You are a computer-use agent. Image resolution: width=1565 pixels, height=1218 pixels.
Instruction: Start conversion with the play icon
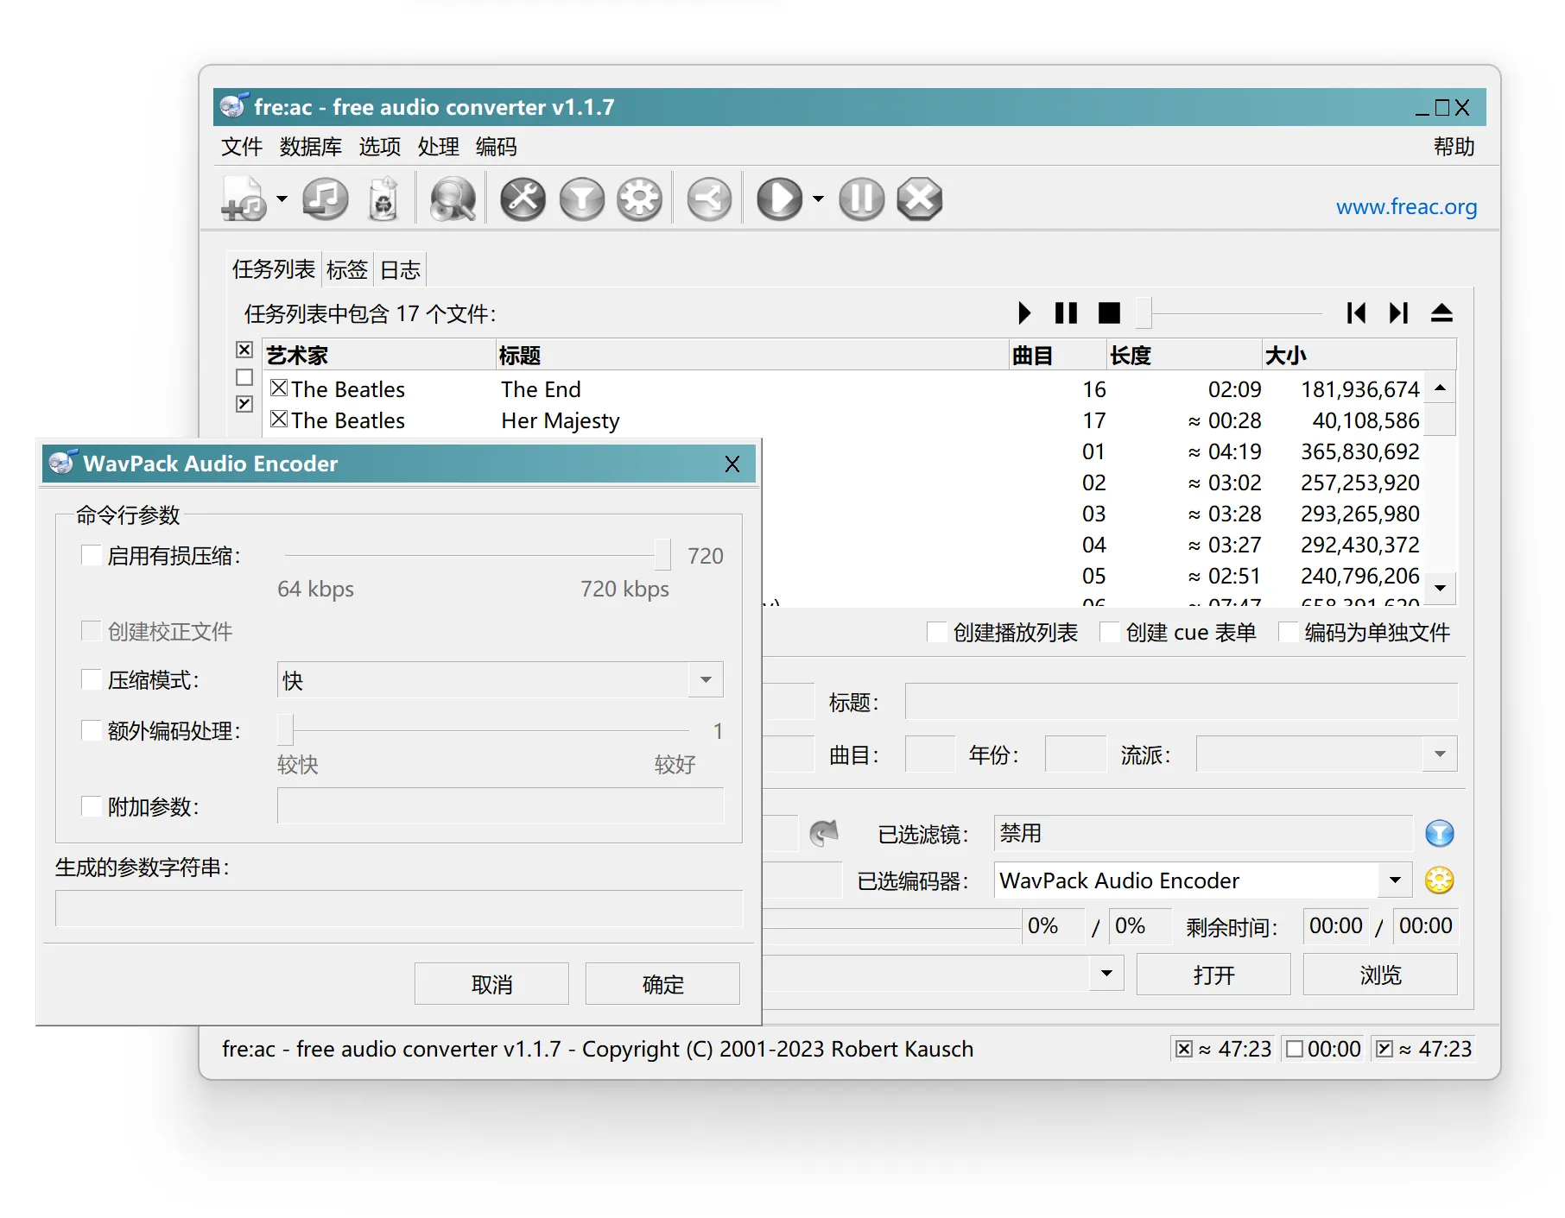(x=782, y=198)
